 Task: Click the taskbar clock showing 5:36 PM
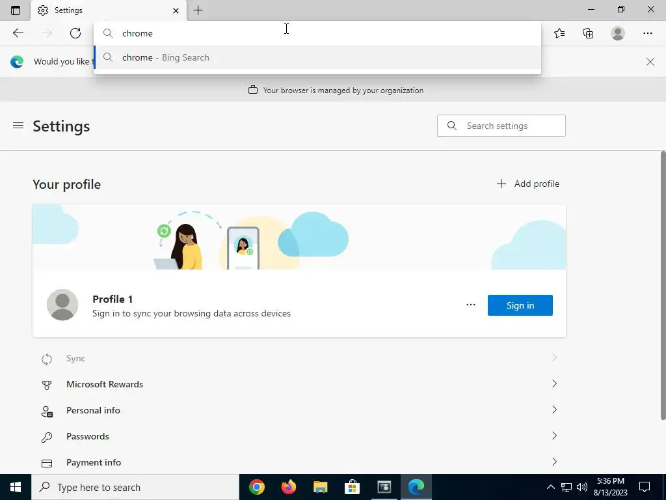click(610, 487)
